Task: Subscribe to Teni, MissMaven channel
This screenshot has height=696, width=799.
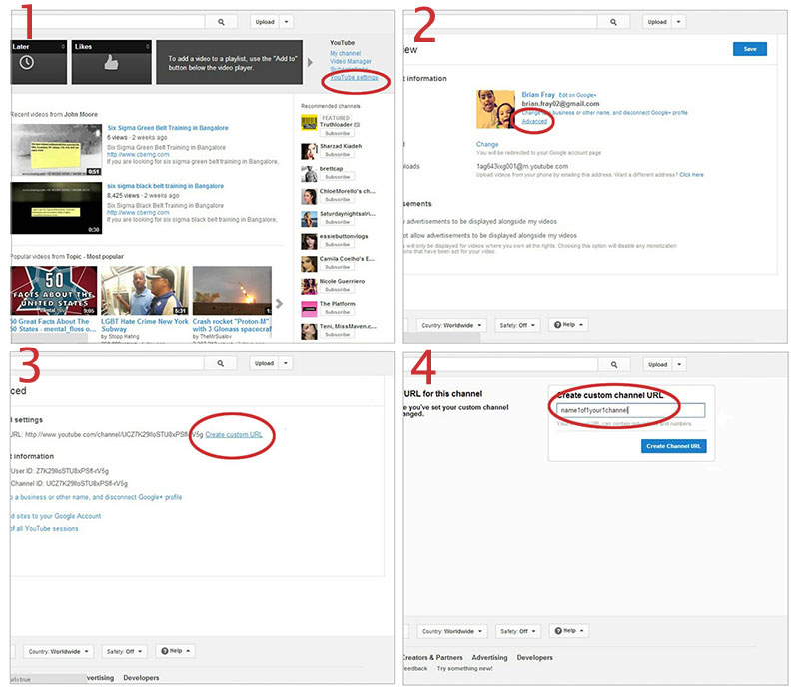Action: coord(337,335)
